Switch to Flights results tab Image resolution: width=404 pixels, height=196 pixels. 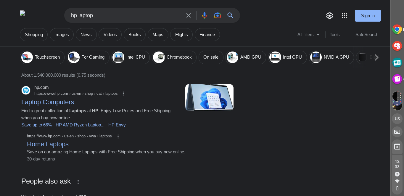(x=181, y=35)
